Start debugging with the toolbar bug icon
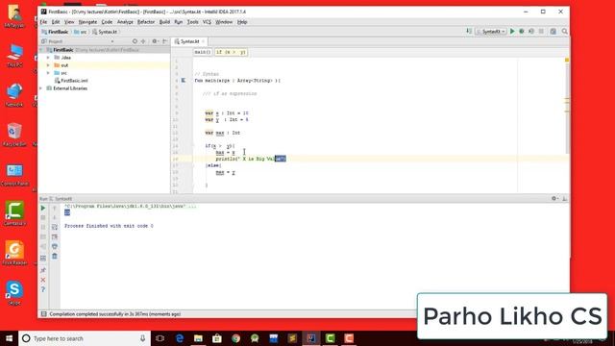This screenshot has width=615, height=346. [522, 32]
